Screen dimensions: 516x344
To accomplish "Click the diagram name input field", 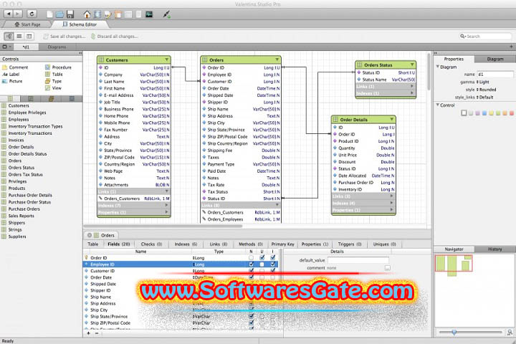I will point(495,75).
